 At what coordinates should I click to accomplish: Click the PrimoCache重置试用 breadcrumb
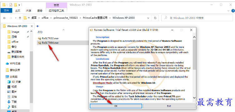tap(95, 18)
